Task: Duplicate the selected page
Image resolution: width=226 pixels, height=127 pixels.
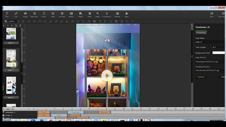Action: tap(16, 26)
